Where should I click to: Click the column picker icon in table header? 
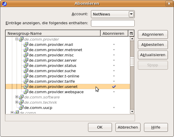click(x=131, y=33)
